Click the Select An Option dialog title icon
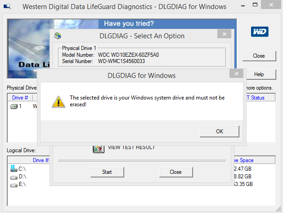Screen dimensions: 283x213 click(x=58, y=36)
